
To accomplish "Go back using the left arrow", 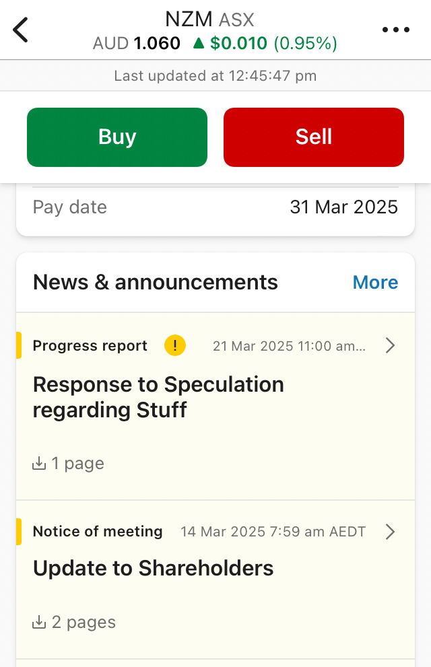I will pos(20,30).
